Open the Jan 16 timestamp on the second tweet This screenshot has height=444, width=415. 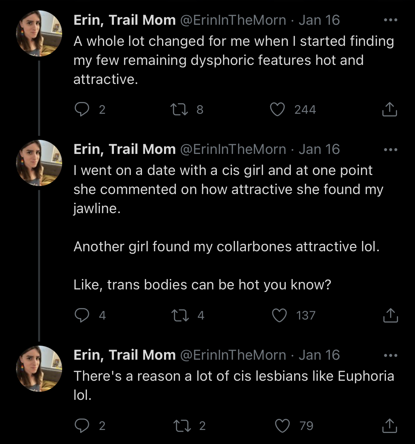click(319, 149)
